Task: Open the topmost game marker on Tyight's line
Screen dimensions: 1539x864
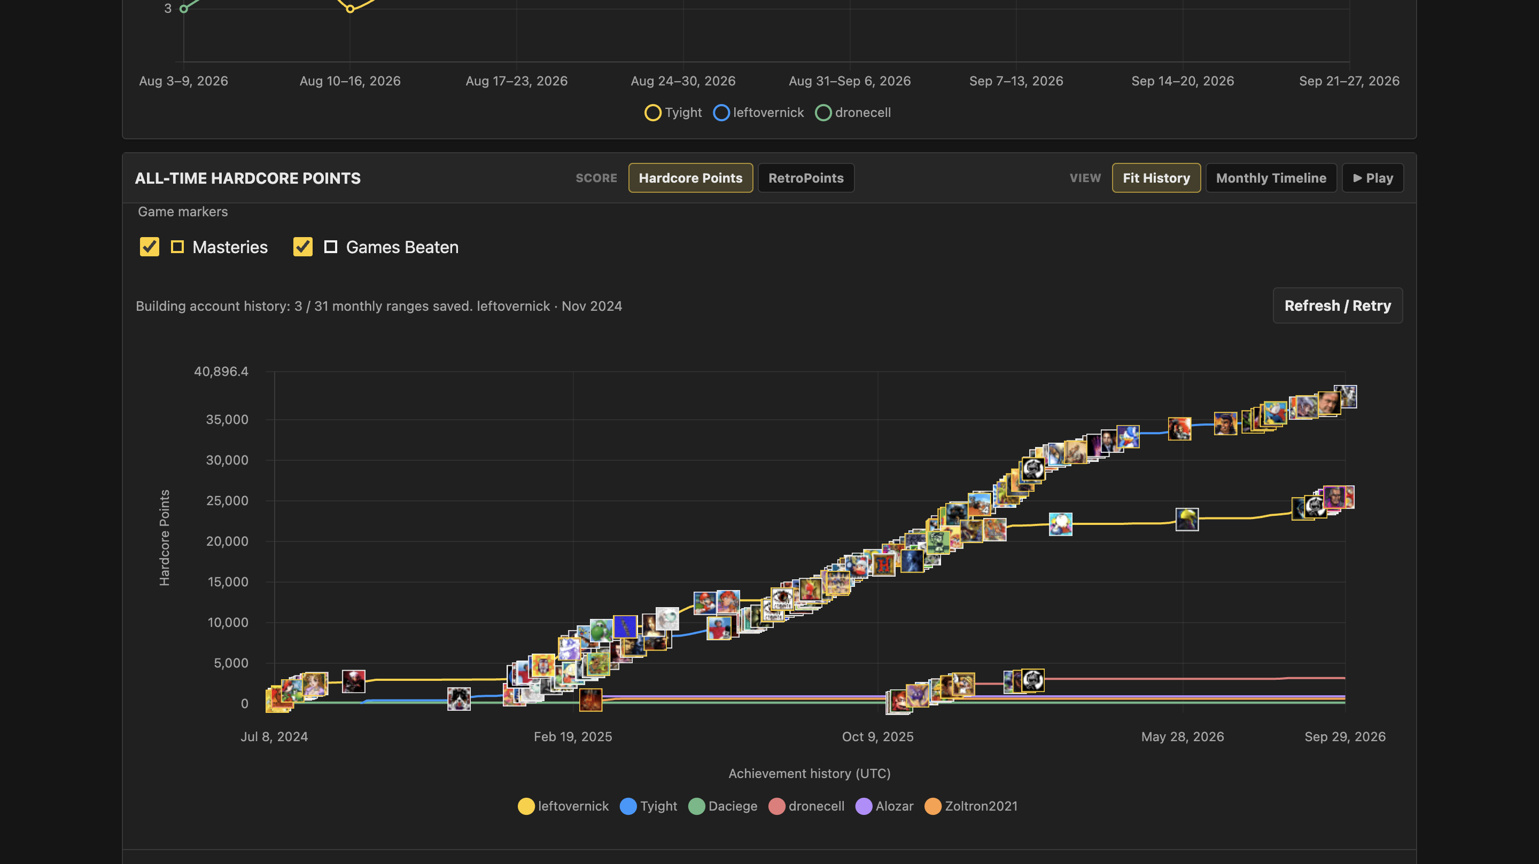Action: [1346, 396]
